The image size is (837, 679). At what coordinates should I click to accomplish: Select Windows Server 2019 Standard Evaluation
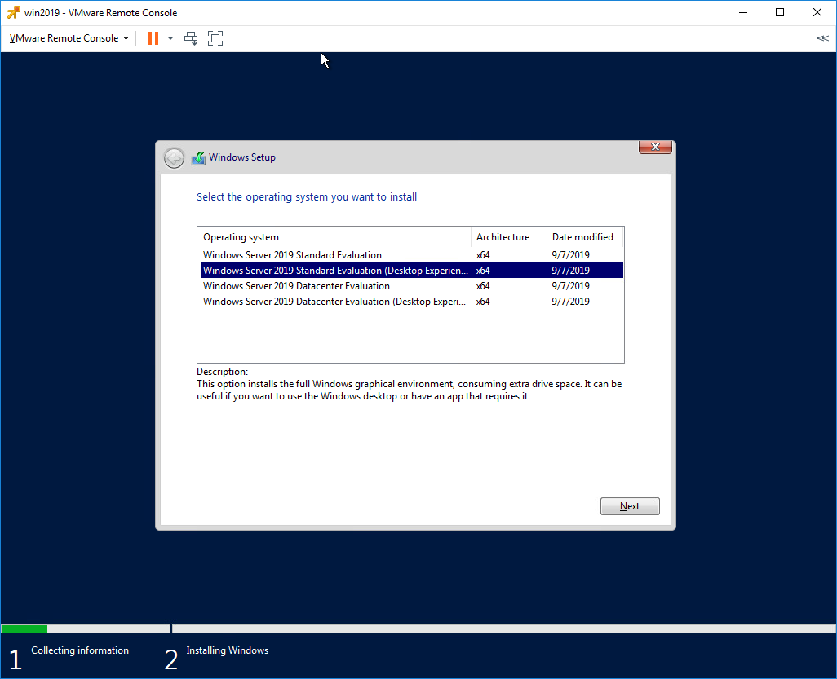click(292, 254)
